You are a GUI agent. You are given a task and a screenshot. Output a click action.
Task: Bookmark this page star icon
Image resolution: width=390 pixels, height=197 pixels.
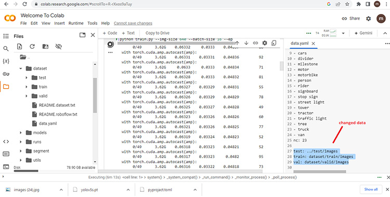click(x=347, y=4)
